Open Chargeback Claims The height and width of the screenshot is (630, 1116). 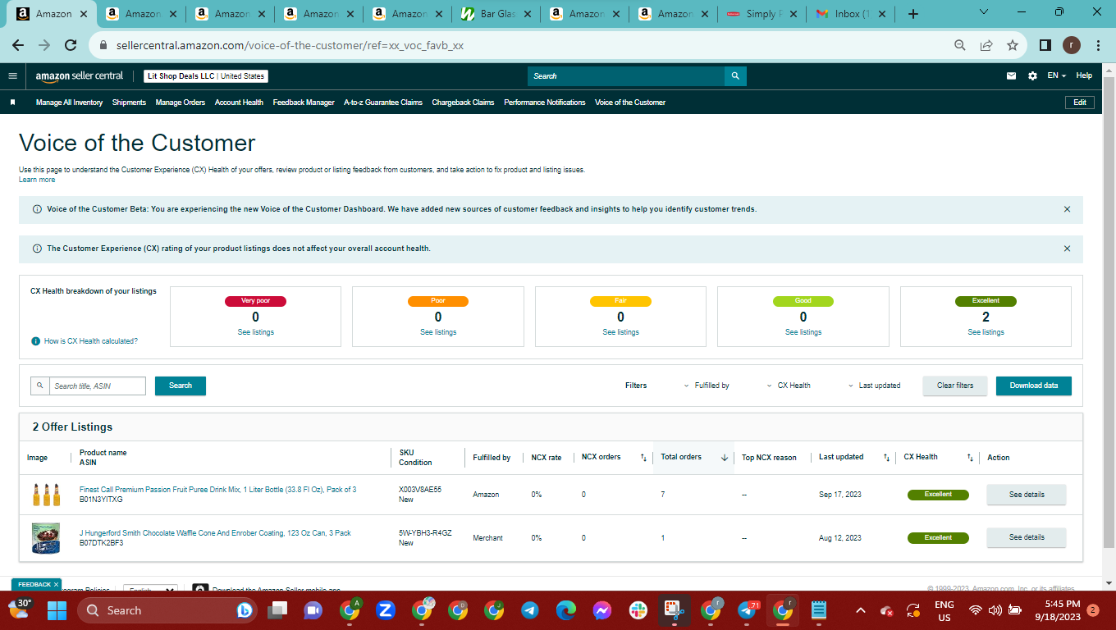point(463,103)
